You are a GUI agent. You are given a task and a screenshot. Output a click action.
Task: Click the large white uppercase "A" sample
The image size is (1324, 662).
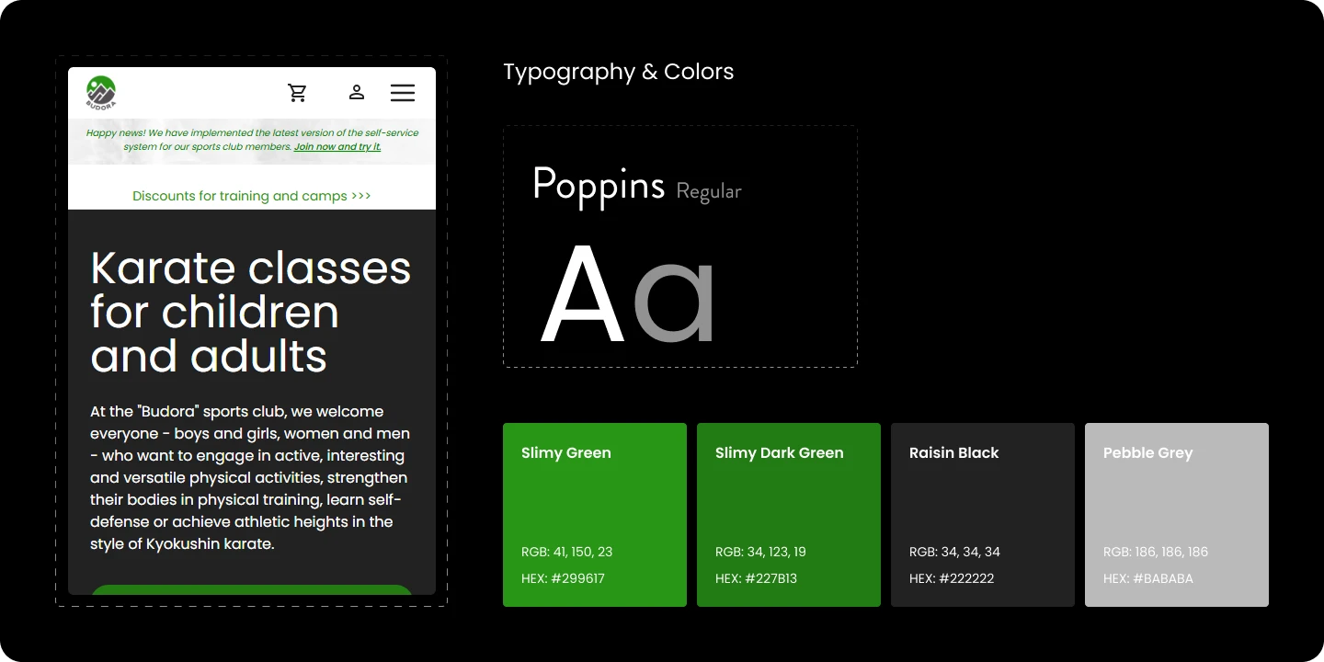point(582,294)
